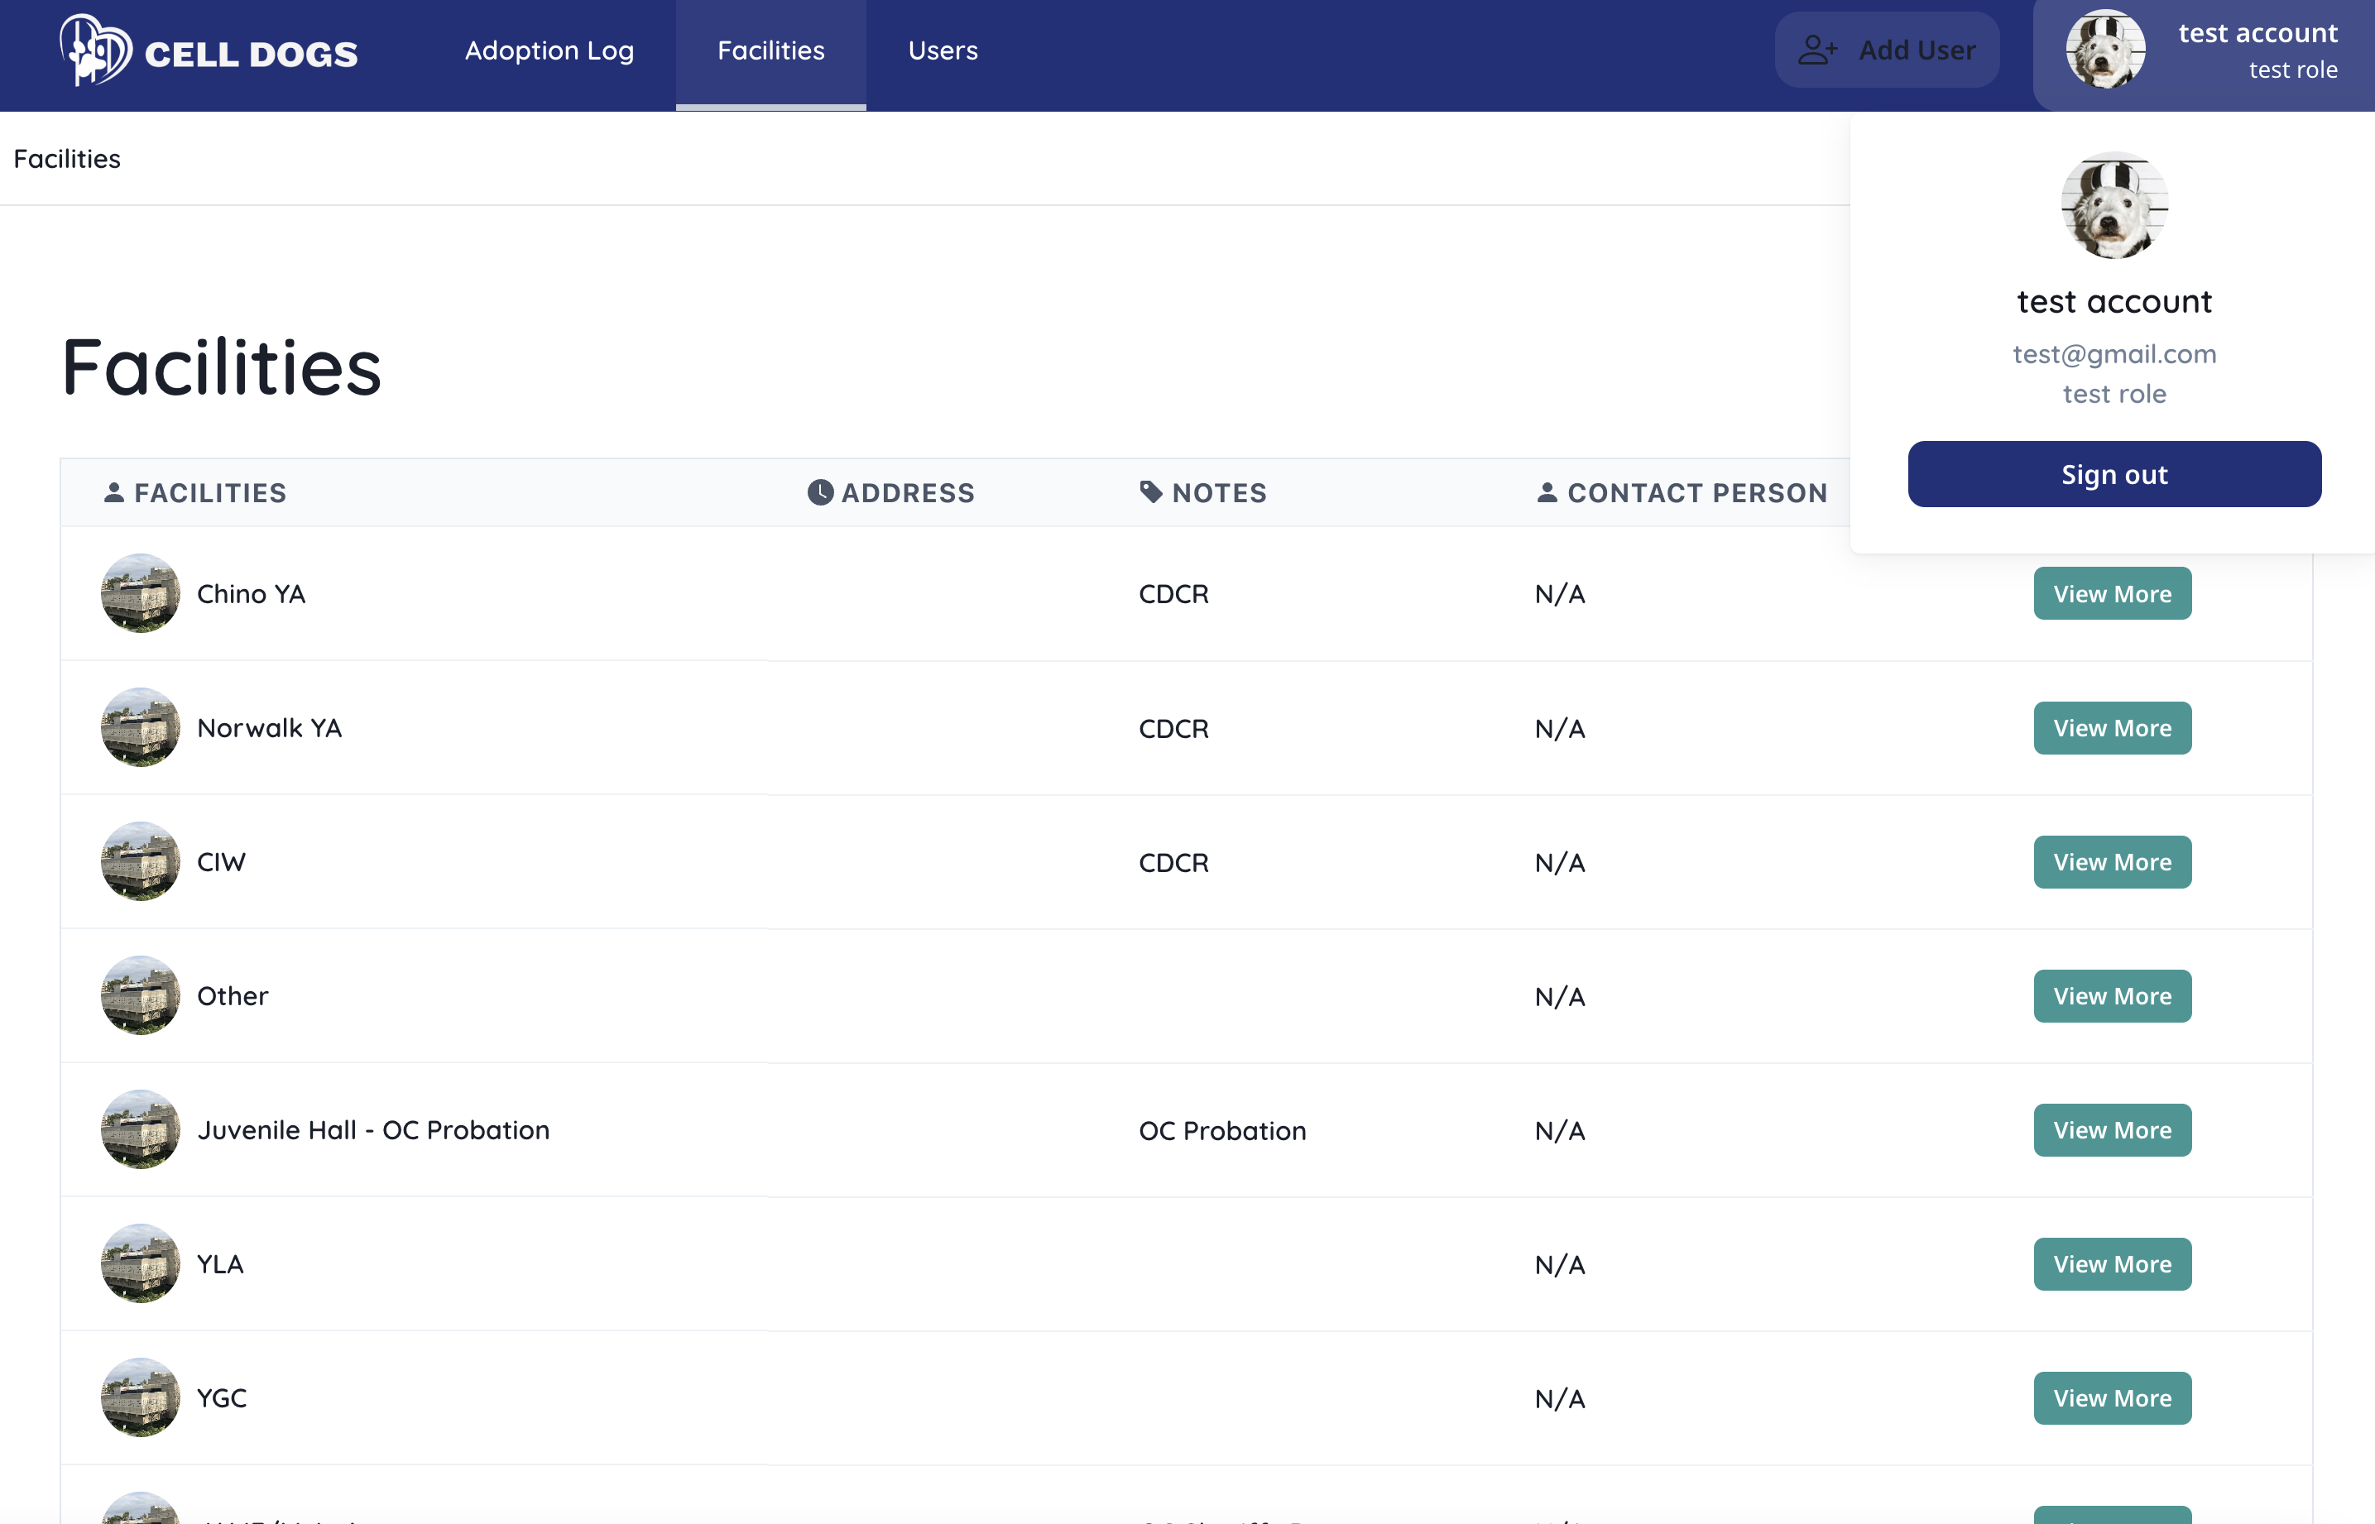Click the tag icon beside NOTES header
Viewport: 2375px width, 1524px height.
[1150, 491]
